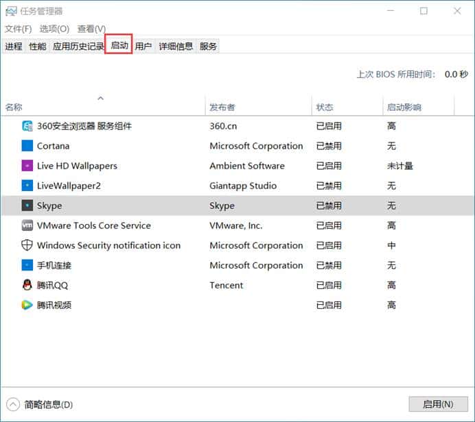Select the Cortana name text

tap(53, 146)
